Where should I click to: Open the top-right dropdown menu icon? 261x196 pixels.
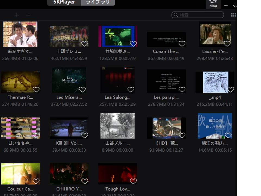pyautogui.click(x=235, y=6)
